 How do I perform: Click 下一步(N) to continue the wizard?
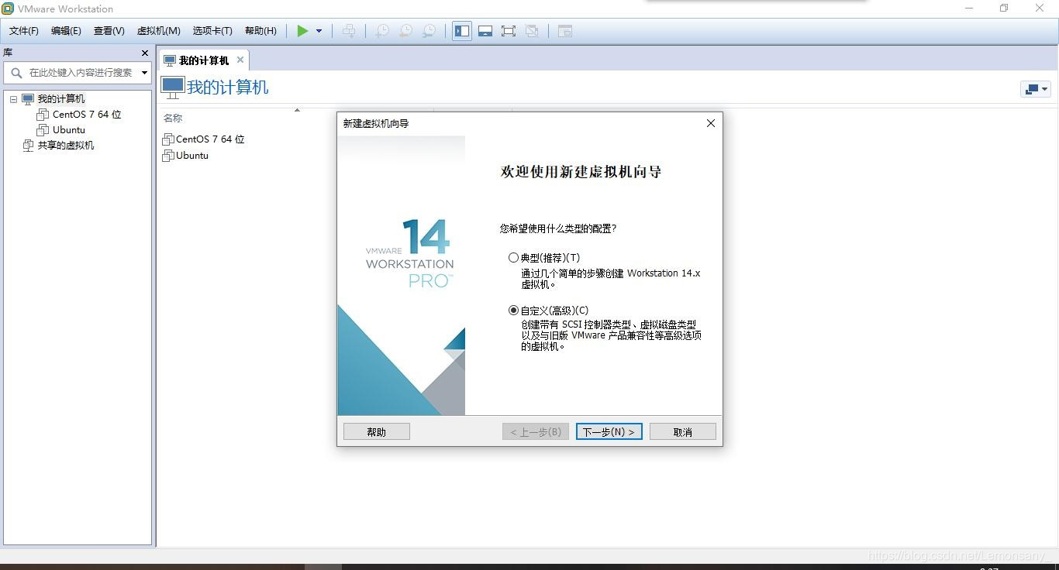pyautogui.click(x=609, y=431)
